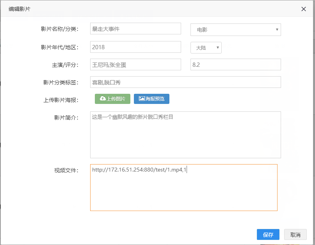This screenshot has height=245, width=315.
Task: Click the rating field showing 8.2
Action: (x=235, y=64)
